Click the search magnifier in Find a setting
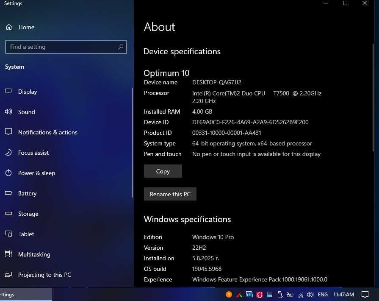This screenshot has height=301, width=379. (121, 47)
